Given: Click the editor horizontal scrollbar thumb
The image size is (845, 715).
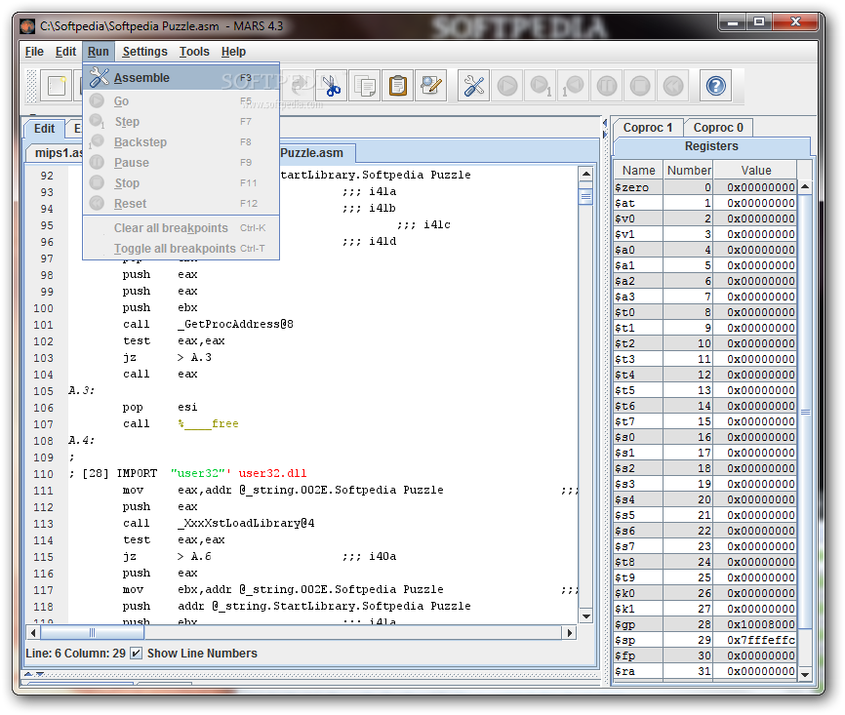Looking at the screenshot, I should point(92,632).
